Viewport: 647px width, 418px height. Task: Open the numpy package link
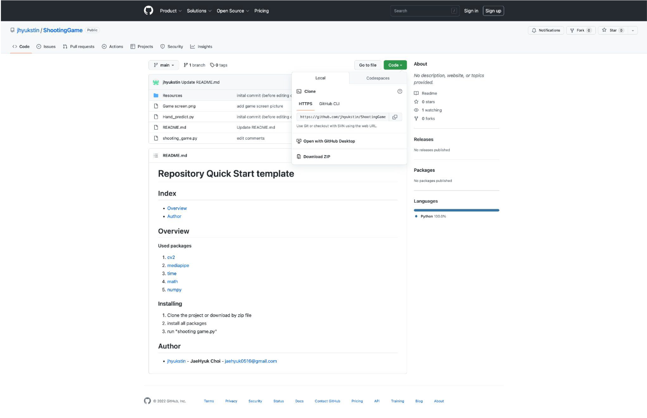(174, 290)
